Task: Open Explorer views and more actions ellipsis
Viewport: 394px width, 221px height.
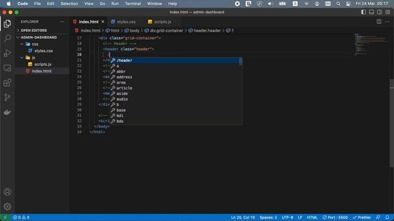Action: pos(62,22)
